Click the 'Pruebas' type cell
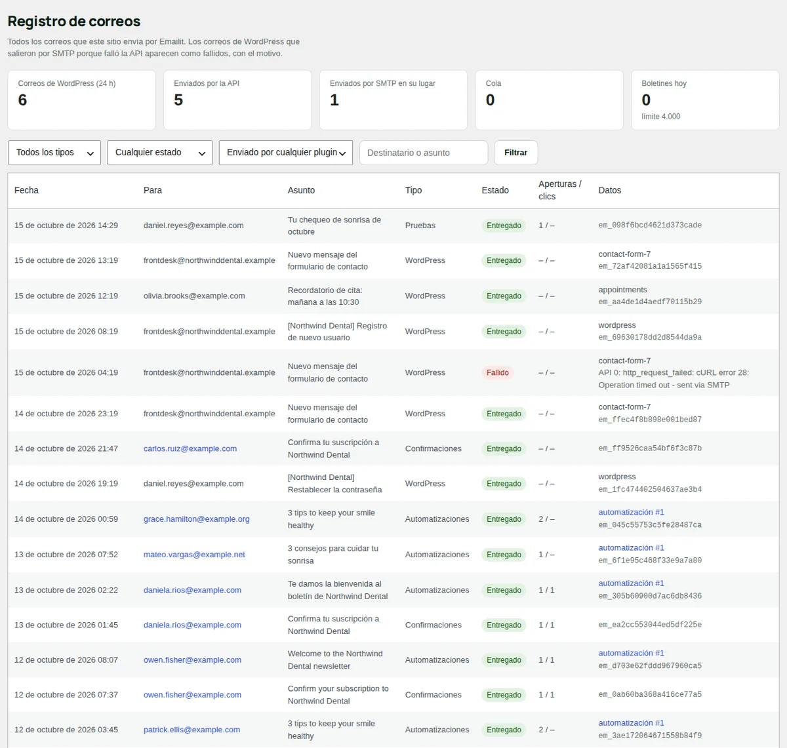The height and width of the screenshot is (748, 787). pos(420,226)
